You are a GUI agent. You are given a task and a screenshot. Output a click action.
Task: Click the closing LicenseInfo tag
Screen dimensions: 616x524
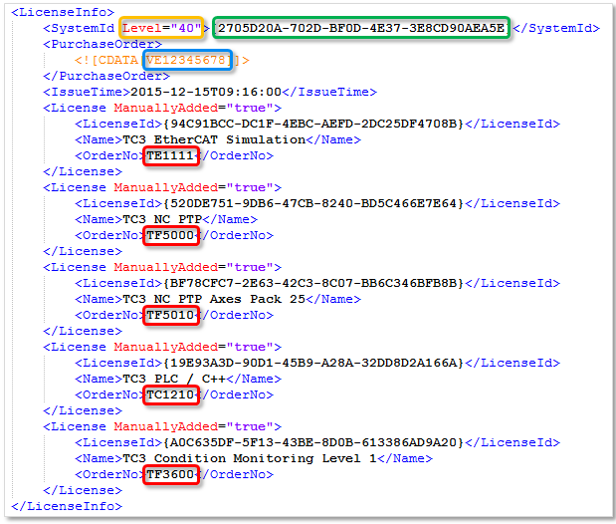pos(67,506)
